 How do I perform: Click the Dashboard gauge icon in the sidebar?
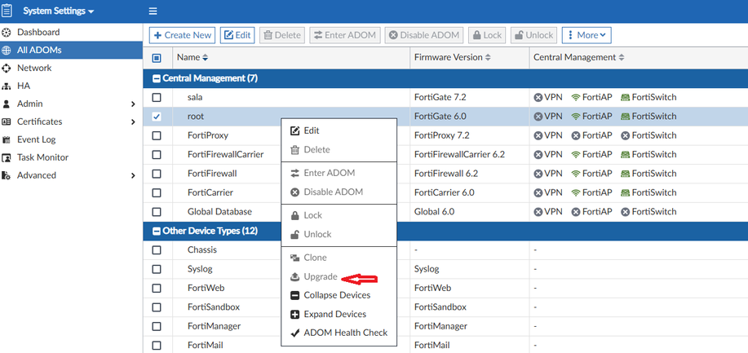point(7,33)
